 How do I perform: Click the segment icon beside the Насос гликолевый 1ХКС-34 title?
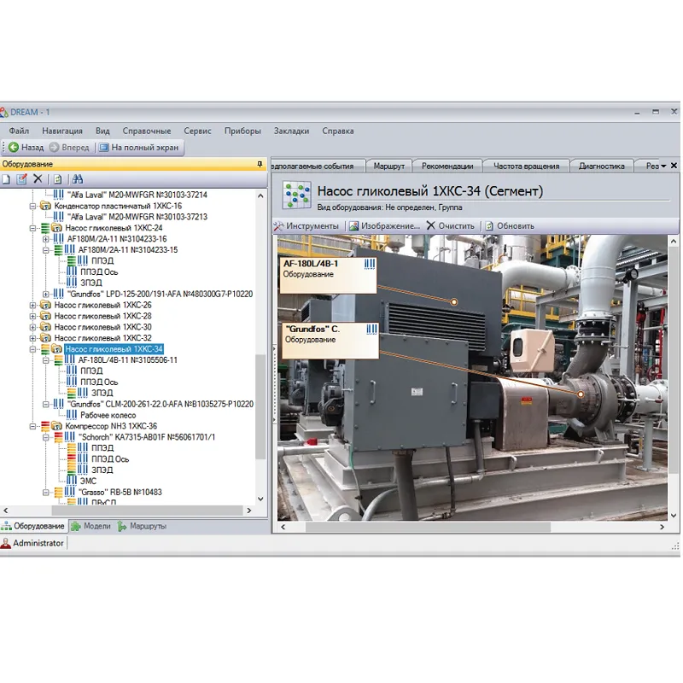pyautogui.click(x=296, y=196)
